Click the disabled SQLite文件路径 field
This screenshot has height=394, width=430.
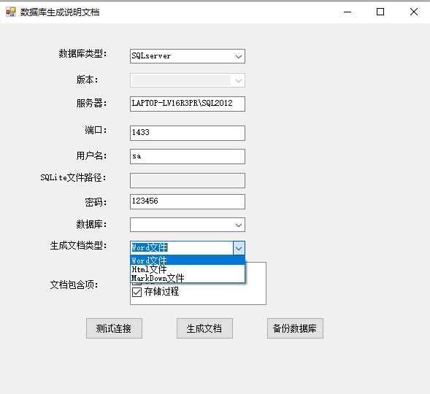[188, 180]
